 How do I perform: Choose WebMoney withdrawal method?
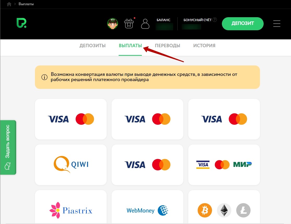click(147, 210)
